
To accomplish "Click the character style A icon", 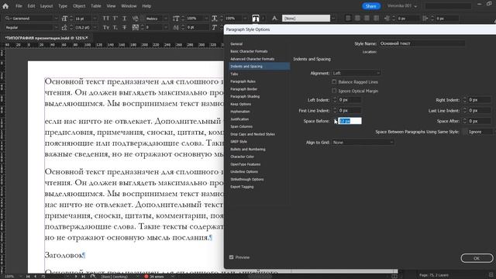I will coord(274,19).
